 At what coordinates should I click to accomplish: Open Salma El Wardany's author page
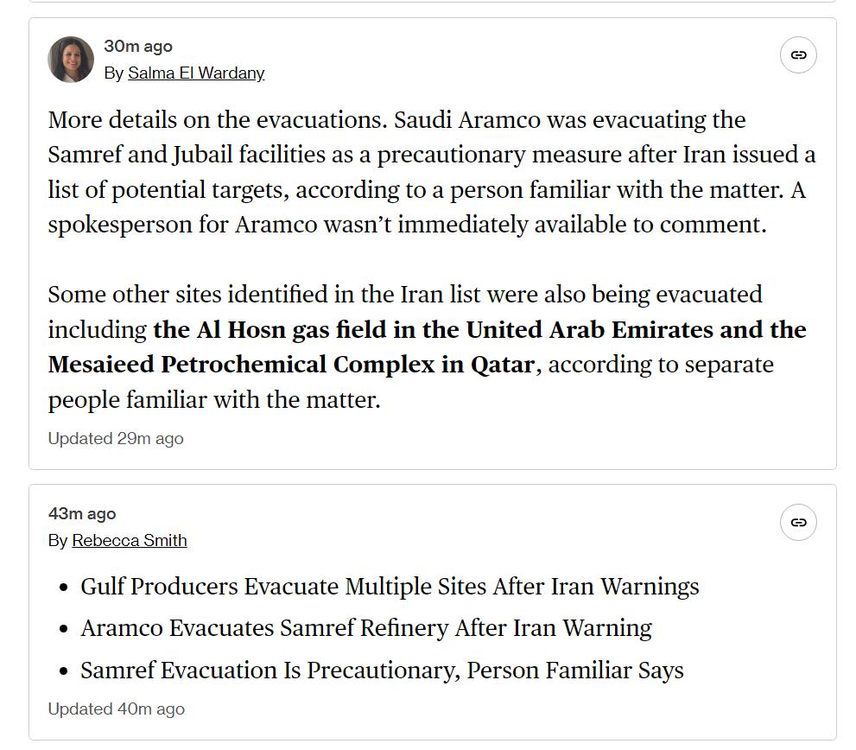click(x=196, y=73)
